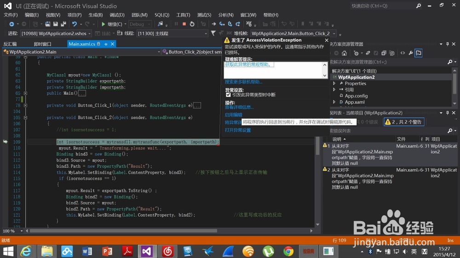Click the Properties wrench icon
460x258 pixels.
click(x=410, y=53)
